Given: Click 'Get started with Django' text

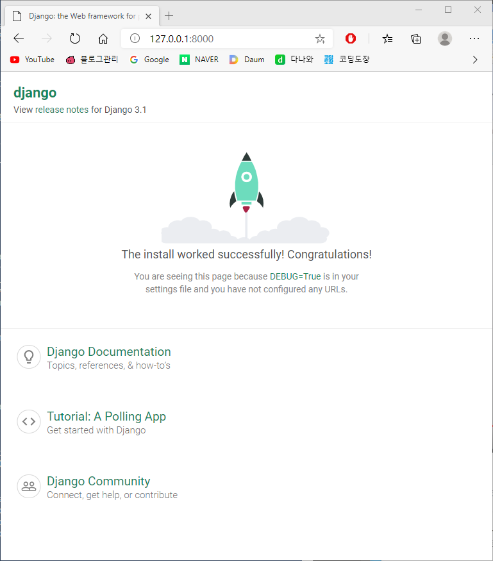Looking at the screenshot, I should [96, 430].
